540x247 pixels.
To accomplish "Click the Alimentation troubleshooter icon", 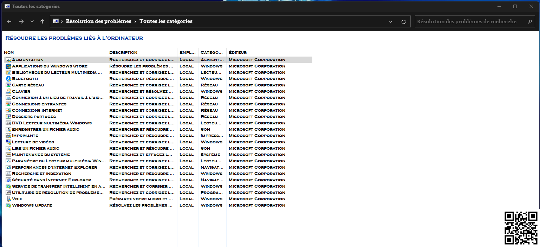I will tap(8, 60).
